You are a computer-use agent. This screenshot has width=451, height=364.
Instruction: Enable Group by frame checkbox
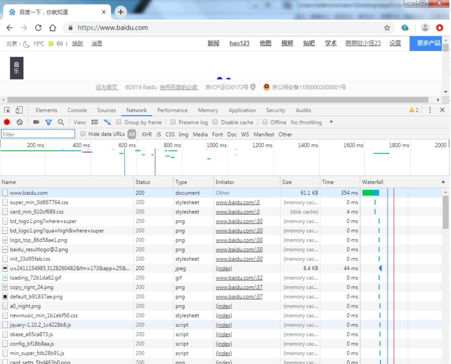tap(119, 122)
